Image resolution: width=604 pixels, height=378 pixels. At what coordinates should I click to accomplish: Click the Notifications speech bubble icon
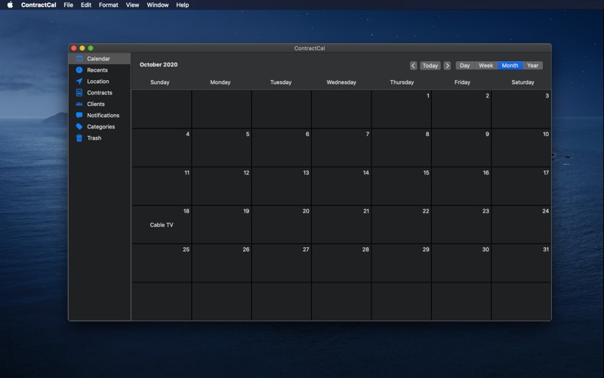[79, 115]
